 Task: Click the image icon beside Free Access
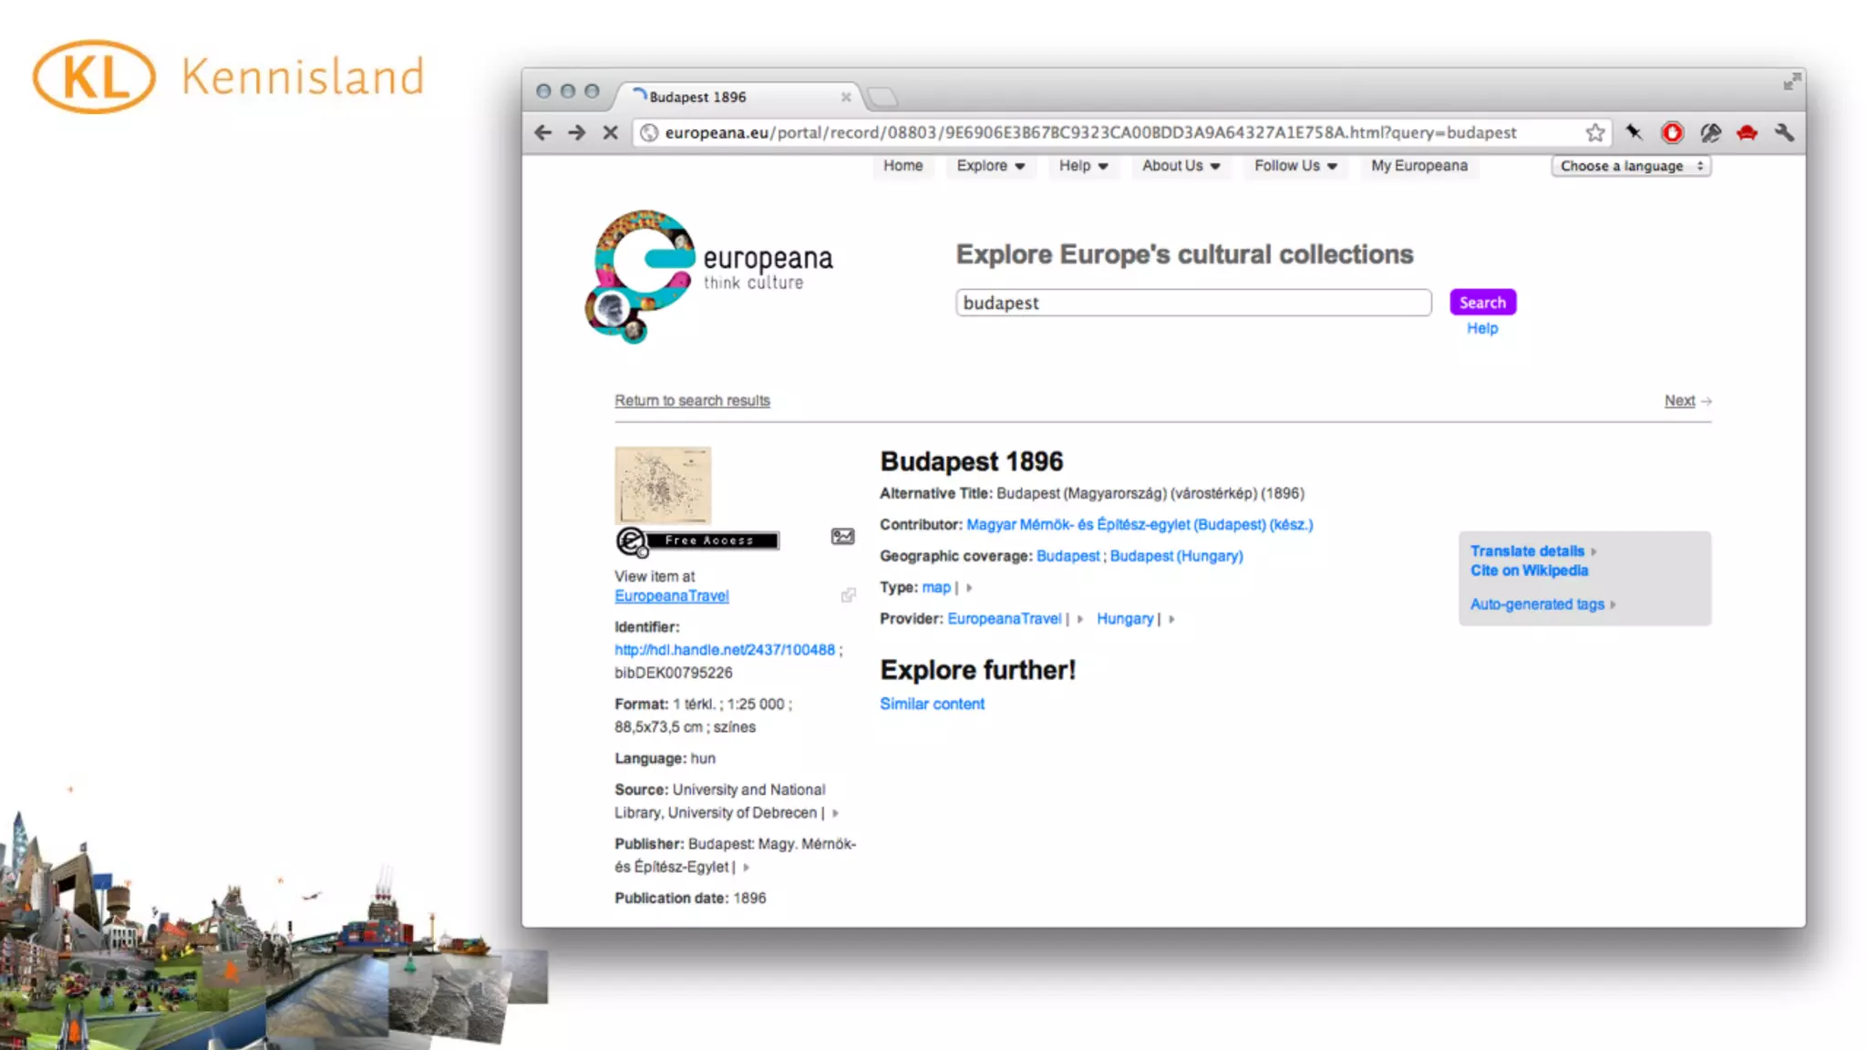click(842, 537)
